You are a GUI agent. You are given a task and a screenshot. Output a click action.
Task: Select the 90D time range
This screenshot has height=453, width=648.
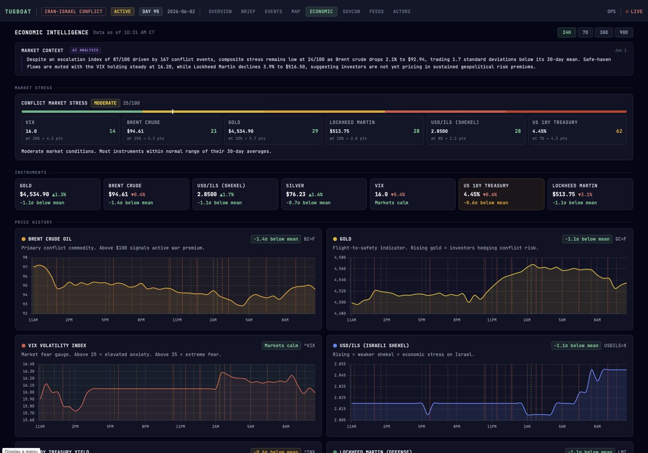[624, 32]
